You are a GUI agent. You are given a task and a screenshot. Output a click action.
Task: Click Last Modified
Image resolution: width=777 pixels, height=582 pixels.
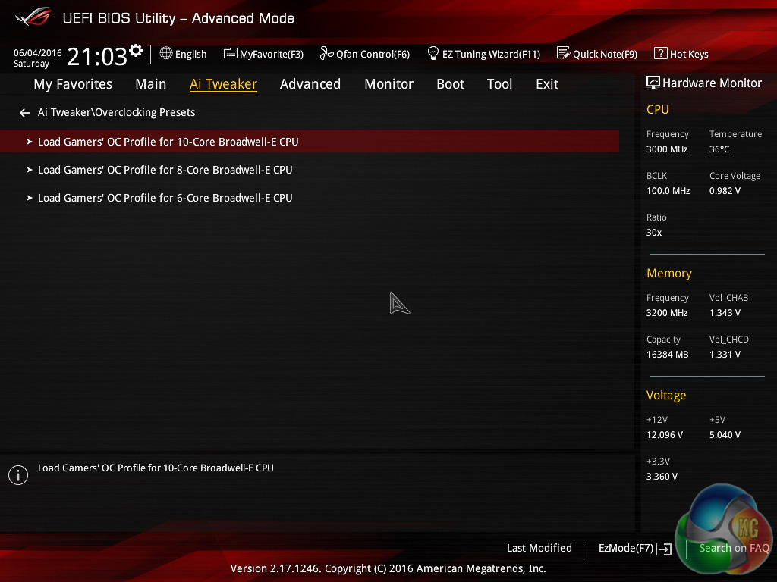539,548
